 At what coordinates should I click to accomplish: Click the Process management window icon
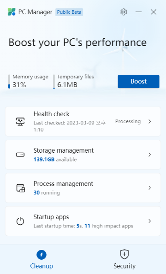click(21, 188)
